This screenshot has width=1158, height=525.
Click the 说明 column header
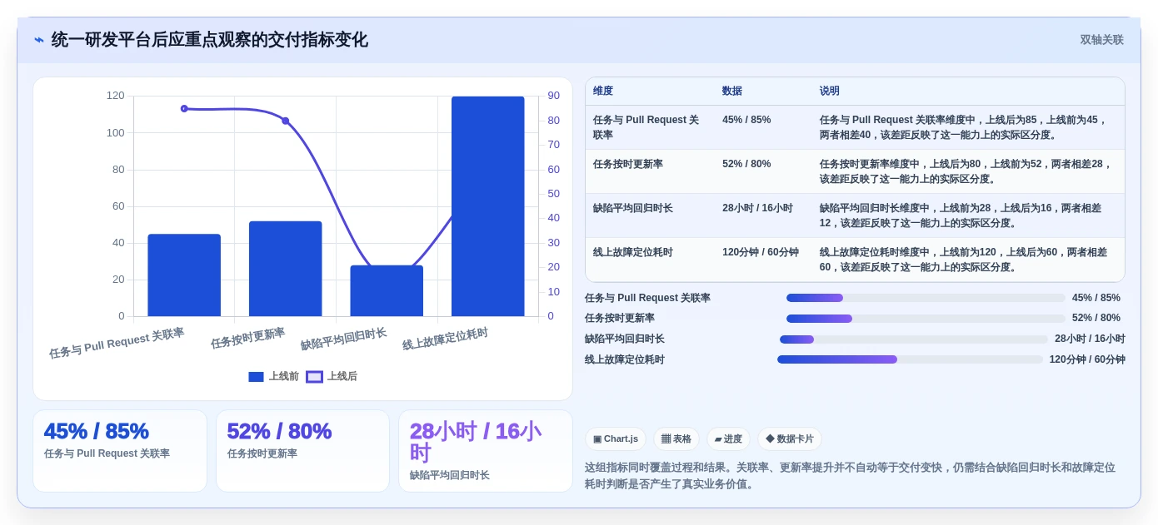click(x=830, y=91)
